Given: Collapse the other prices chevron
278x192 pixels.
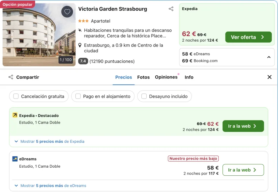Looking at the screenshot, I should point(269,57).
